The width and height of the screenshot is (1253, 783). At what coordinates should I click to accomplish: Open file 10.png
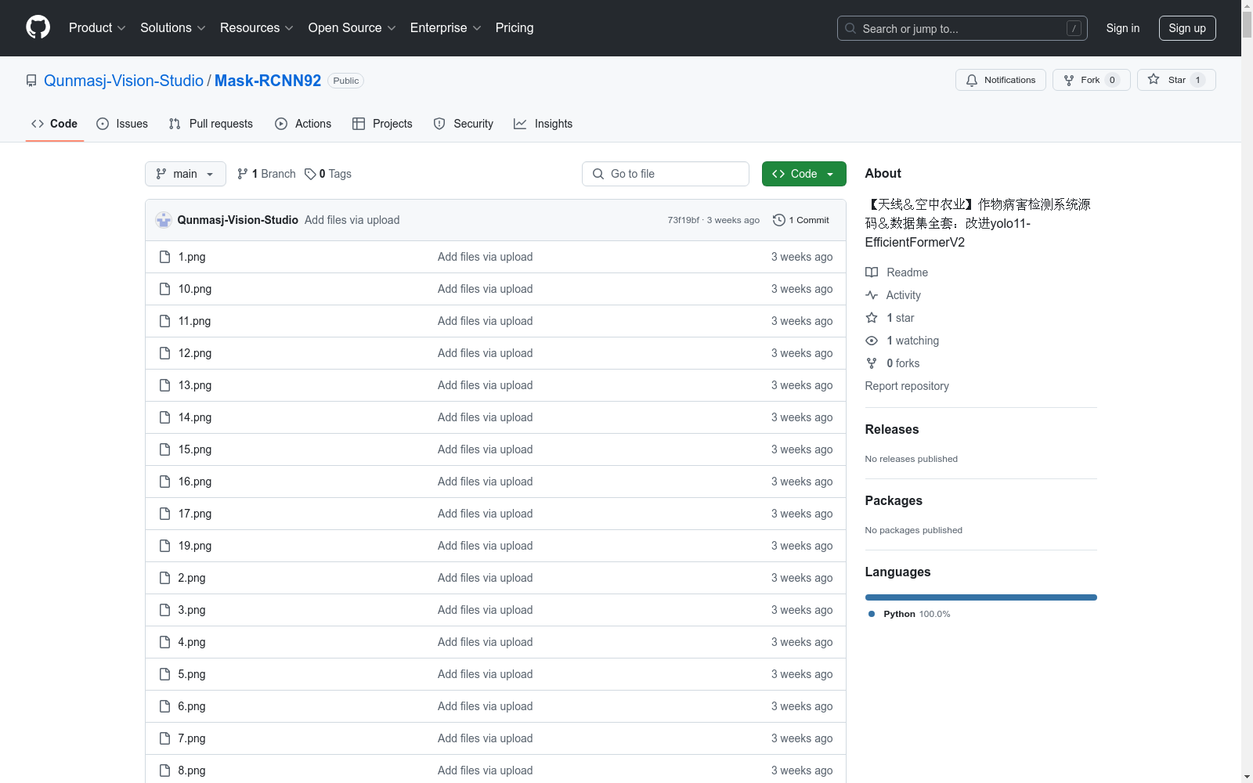194,289
